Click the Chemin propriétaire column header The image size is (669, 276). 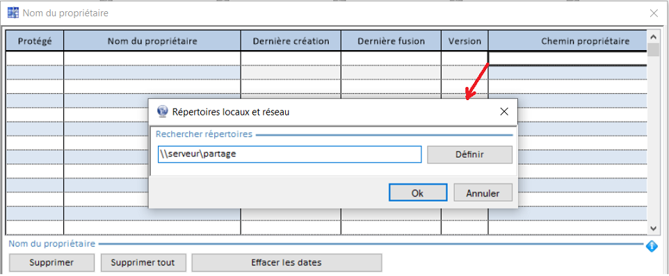(568, 41)
